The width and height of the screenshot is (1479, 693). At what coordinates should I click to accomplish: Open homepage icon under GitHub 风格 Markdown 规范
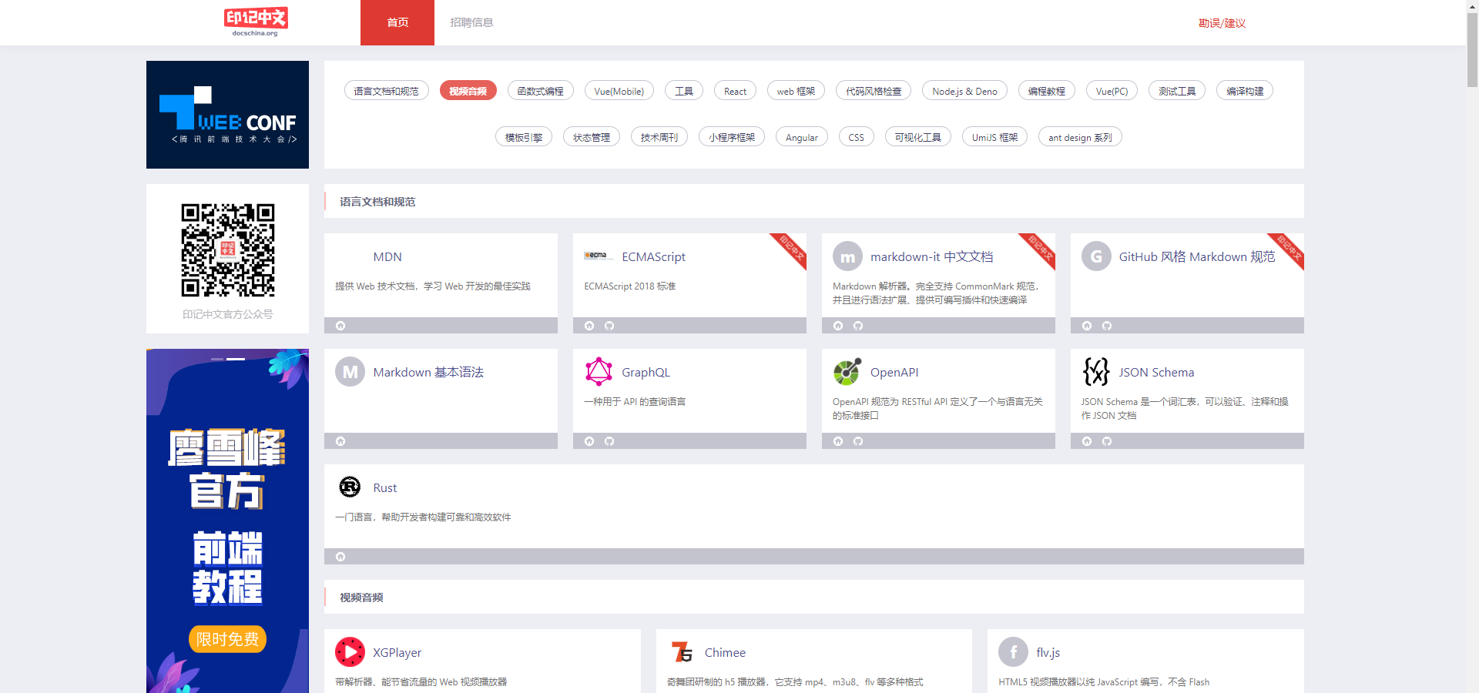(1087, 326)
